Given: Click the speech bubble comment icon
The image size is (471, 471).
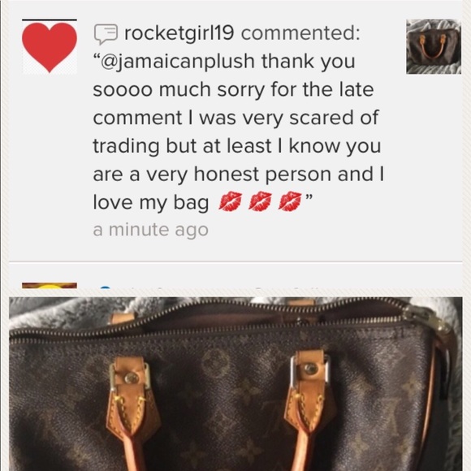Looking at the screenshot, I should pos(106,33).
